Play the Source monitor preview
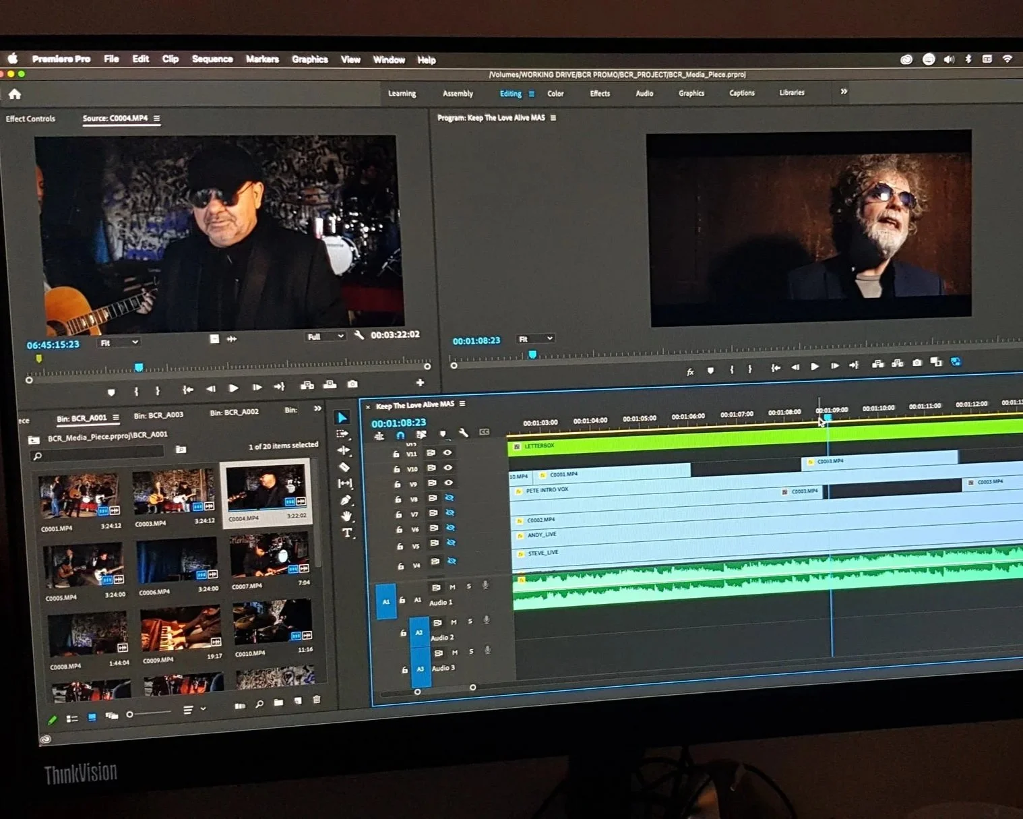The image size is (1023, 819). tap(234, 388)
